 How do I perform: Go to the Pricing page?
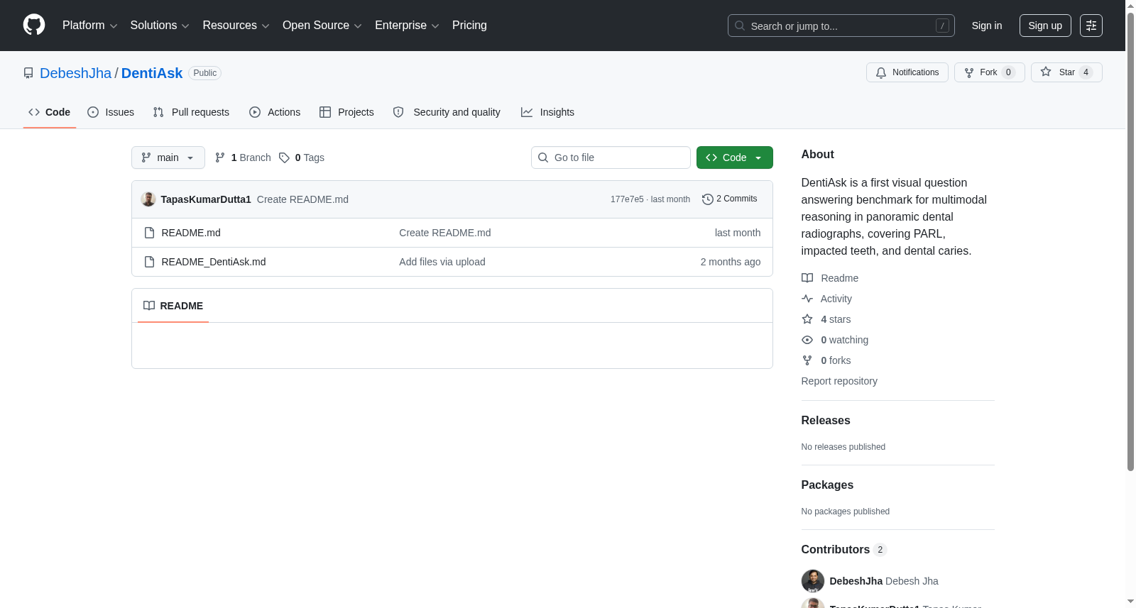click(469, 26)
